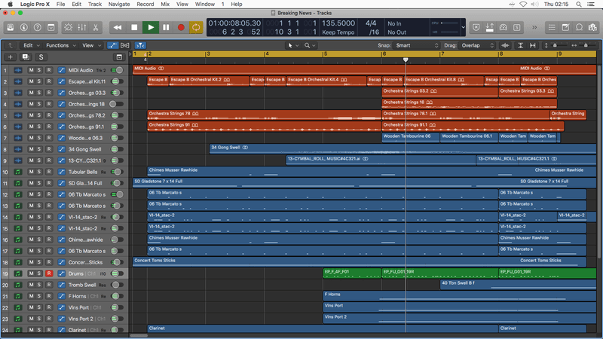Toggle Cycle mode
Screen dimensions: 603x339
click(196, 27)
